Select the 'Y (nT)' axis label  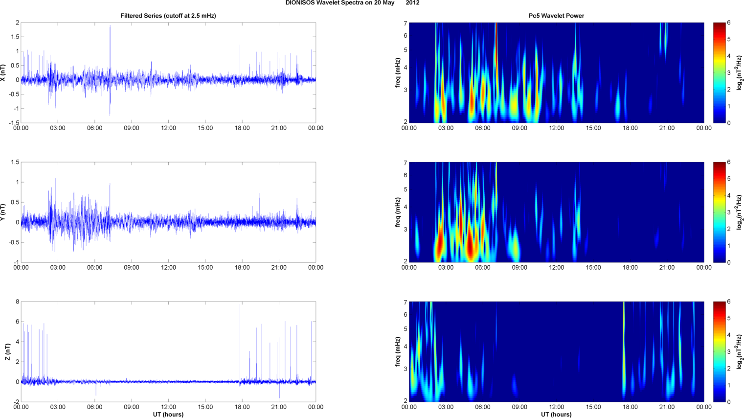(3, 212)
